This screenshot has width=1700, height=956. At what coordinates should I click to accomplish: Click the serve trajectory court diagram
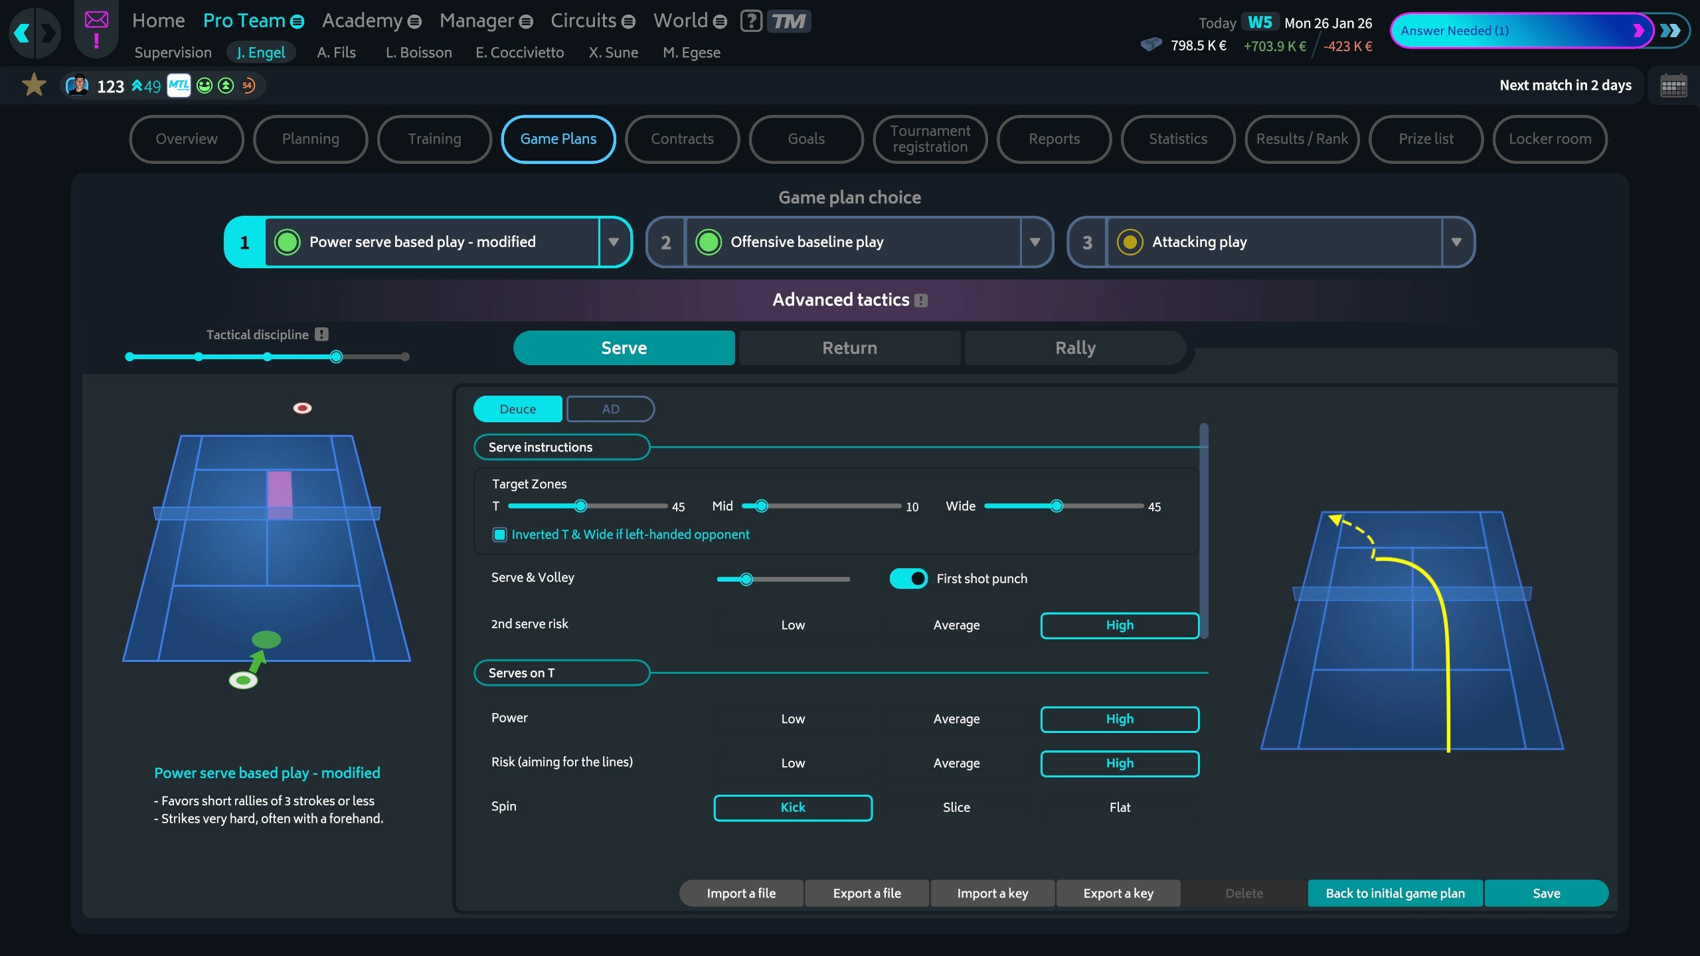pos(1412,631)
